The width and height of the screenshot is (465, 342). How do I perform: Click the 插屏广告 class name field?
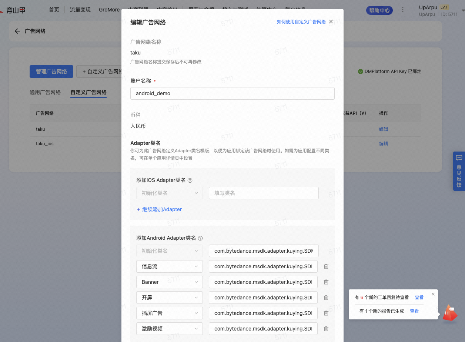[x=263, y=313]
